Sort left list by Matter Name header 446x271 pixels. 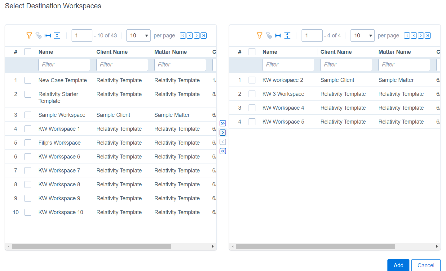[170, 52]
